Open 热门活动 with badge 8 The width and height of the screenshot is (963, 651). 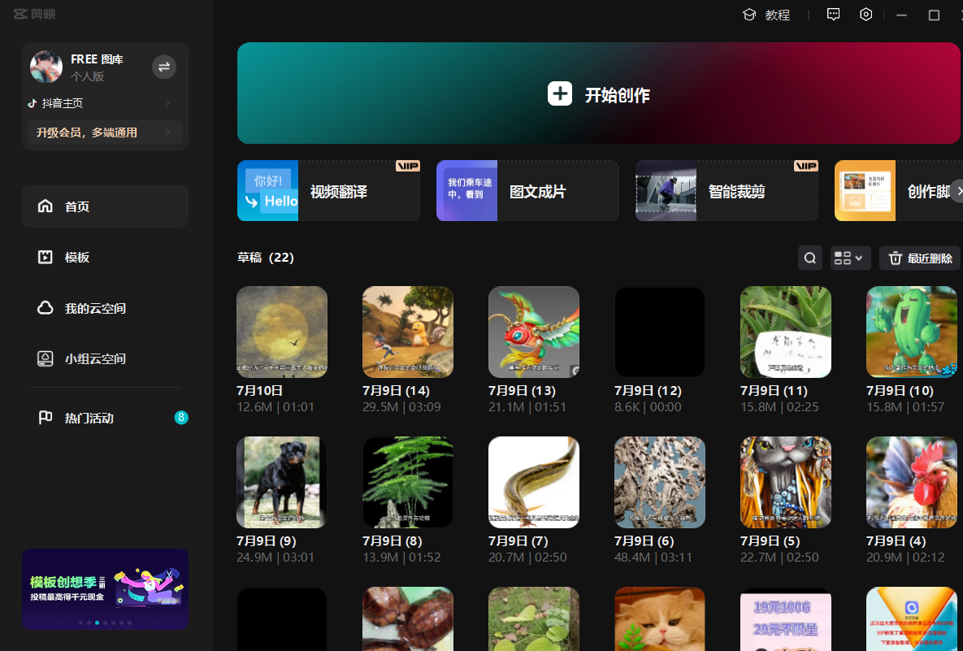[105, 419]
